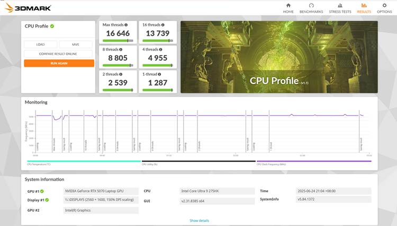Expand system info via Show details
The image size is (397, 226).
[x=199, y=220]
